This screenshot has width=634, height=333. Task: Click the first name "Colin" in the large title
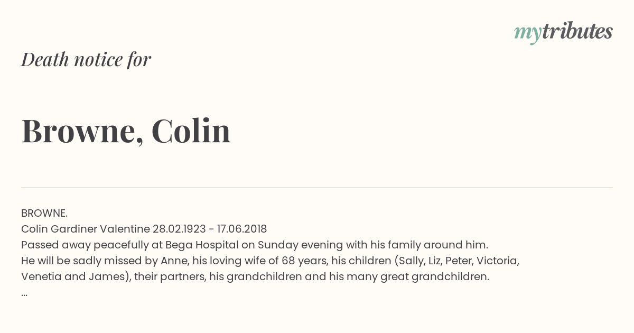point(191,130)
